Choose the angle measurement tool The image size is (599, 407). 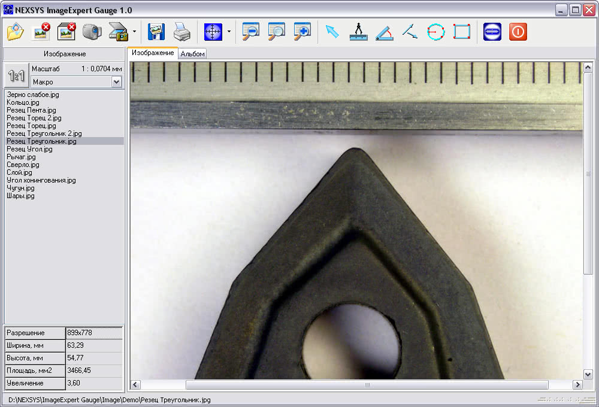[x=385, y=32]
